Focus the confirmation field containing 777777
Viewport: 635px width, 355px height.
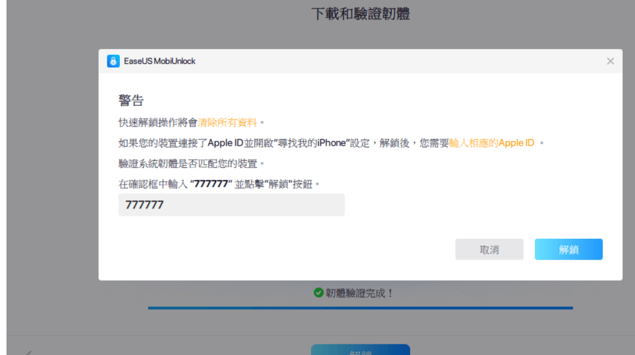[x=231, y=205]
